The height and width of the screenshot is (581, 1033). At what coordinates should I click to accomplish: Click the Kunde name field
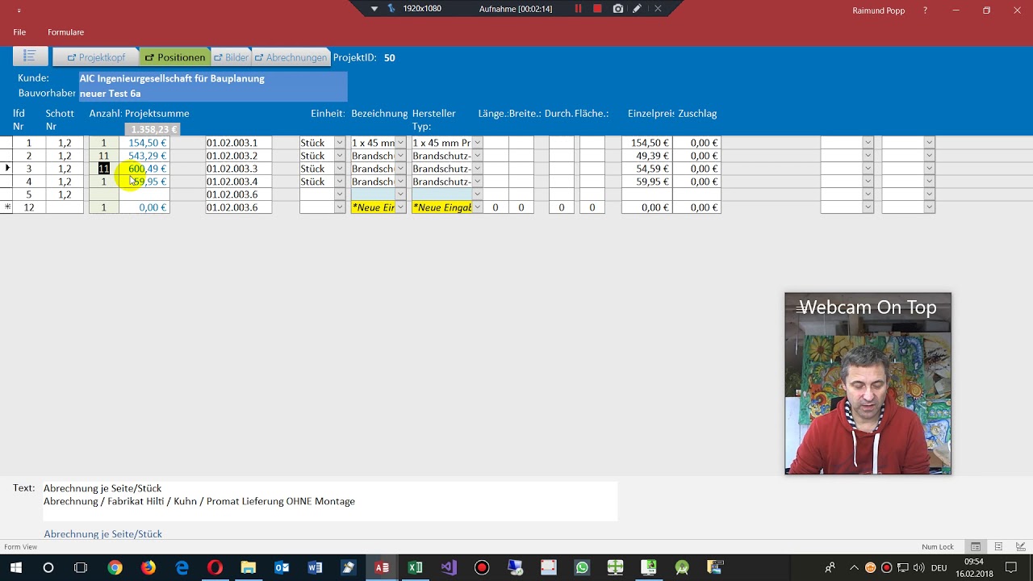213,78
